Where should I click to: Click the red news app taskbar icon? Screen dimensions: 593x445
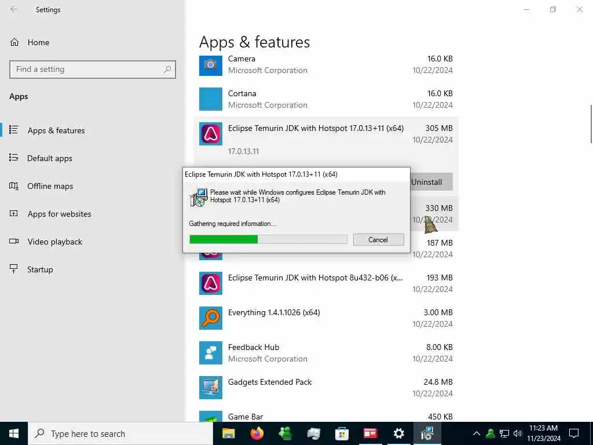pyautogui.click(x=370, y=433)
